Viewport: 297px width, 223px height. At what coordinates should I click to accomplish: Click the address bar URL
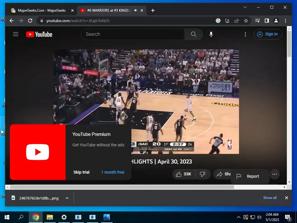click(x=78, y=21)
